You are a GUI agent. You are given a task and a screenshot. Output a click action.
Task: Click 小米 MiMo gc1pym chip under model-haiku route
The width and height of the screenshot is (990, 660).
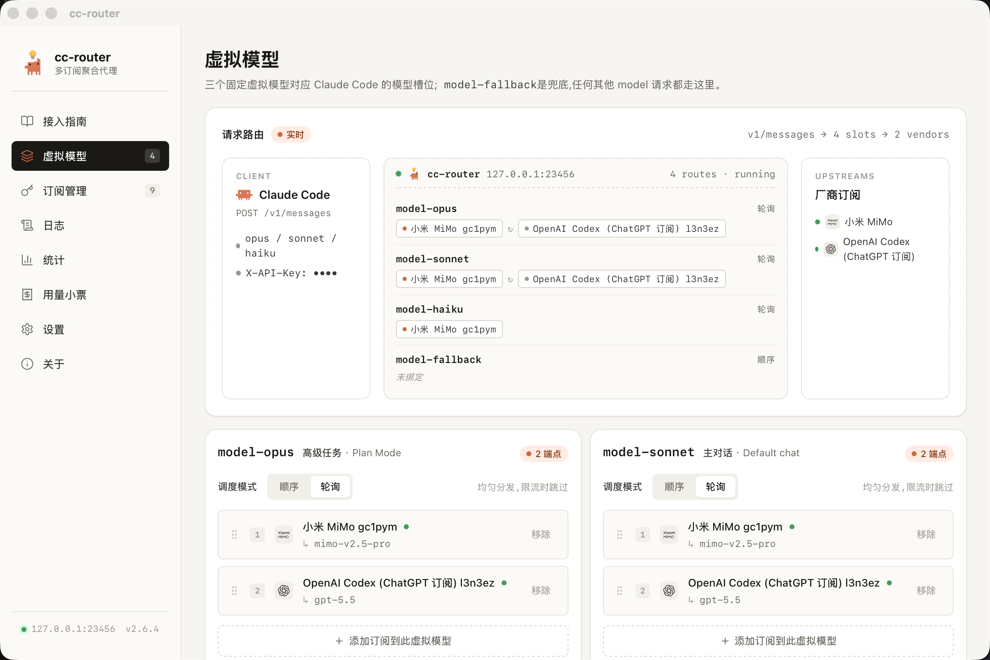[x=449, y=329]
